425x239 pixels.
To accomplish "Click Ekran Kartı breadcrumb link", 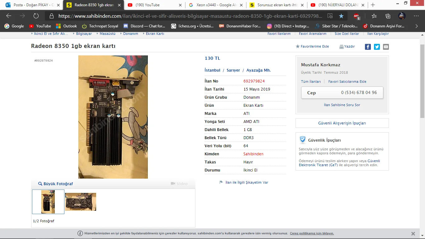I will pyautogui.click(x=155, y=34).
